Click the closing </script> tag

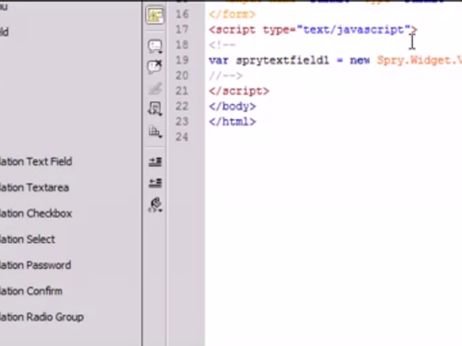point(239,91)
